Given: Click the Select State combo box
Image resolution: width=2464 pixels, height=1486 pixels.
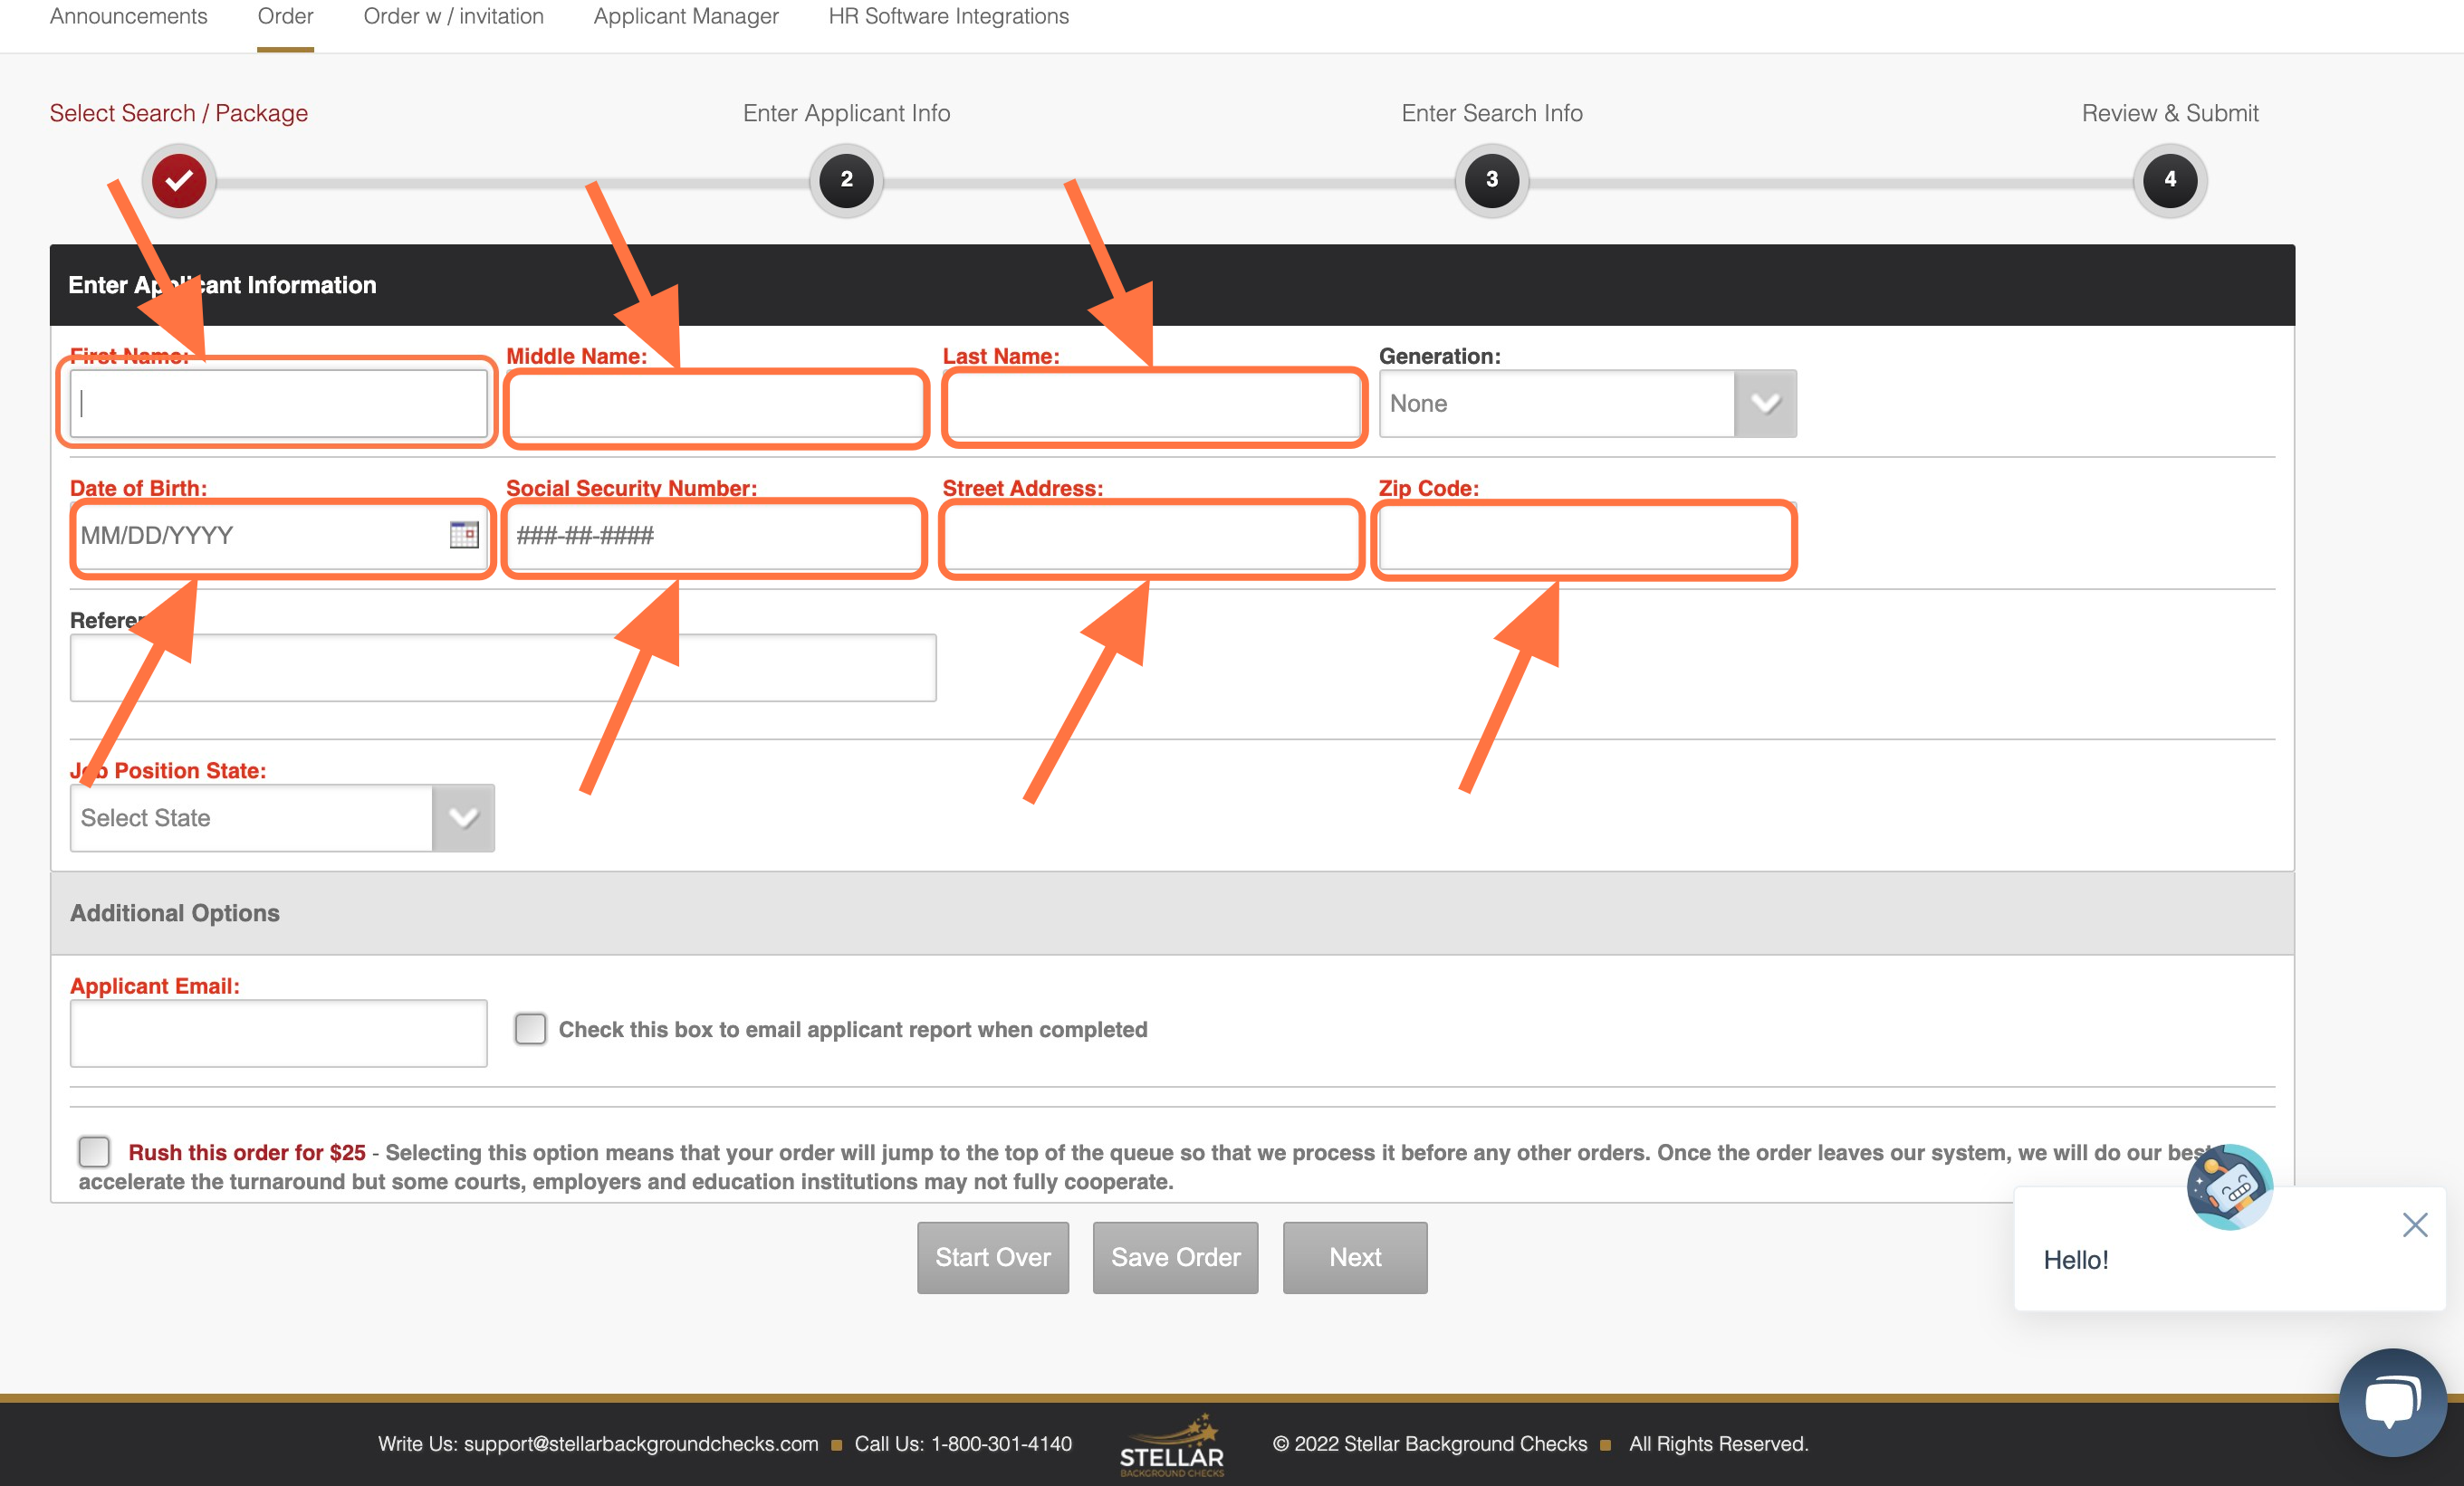Looking at the screenshot, I should pyautogui.click(x=282, y=817).
